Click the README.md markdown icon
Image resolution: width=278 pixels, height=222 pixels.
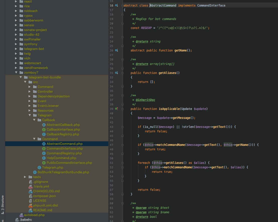click(x=30, y=210)
